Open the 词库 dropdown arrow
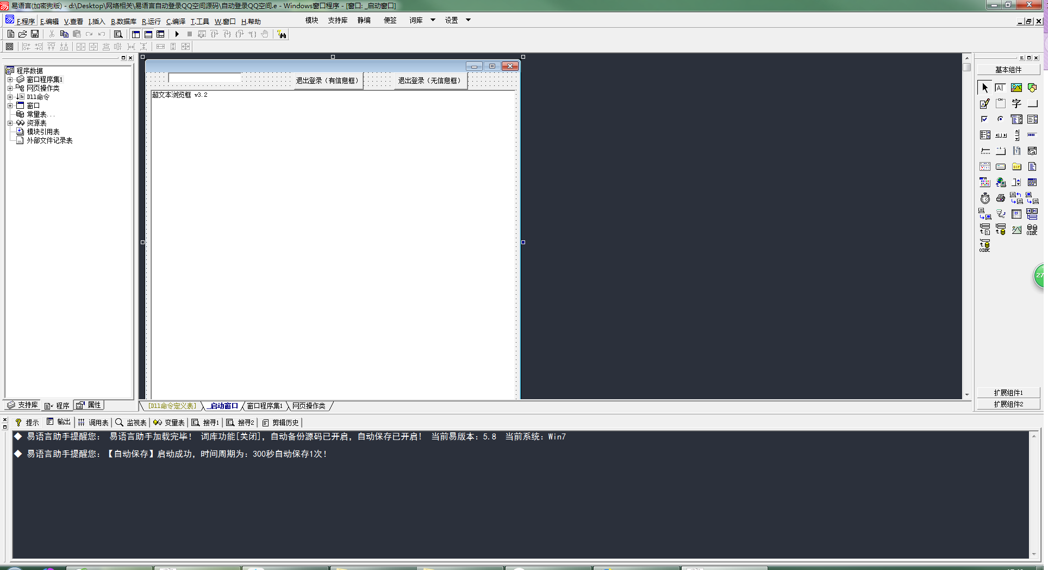The width and height of the screenshot is (1048, 570). pyautogui.click(x=433, y=20)
